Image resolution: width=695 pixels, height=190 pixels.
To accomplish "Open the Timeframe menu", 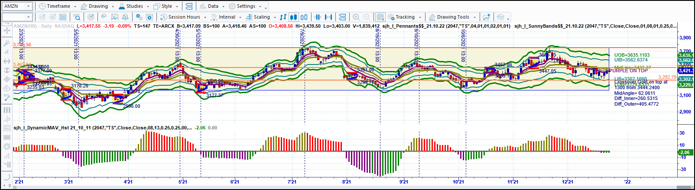I will click(58, 6).
